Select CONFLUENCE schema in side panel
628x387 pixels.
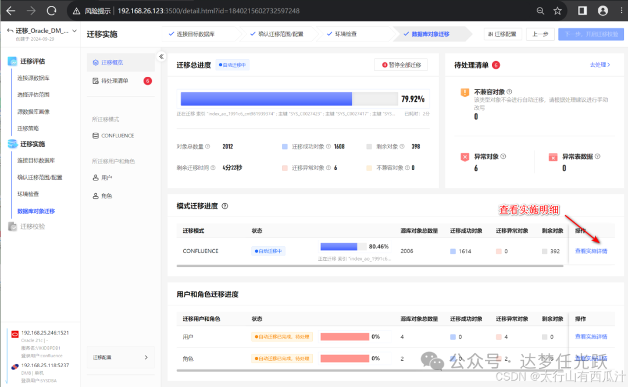click(x=113, y=136)
